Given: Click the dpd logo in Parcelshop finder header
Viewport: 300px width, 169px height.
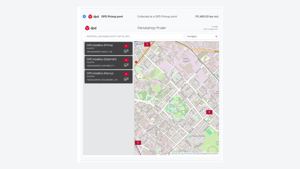Looking at the screenshot, I should pyautogui.click(x=91, y=28).
